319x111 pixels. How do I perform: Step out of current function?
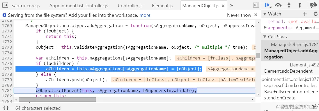(x=300, y=5)
